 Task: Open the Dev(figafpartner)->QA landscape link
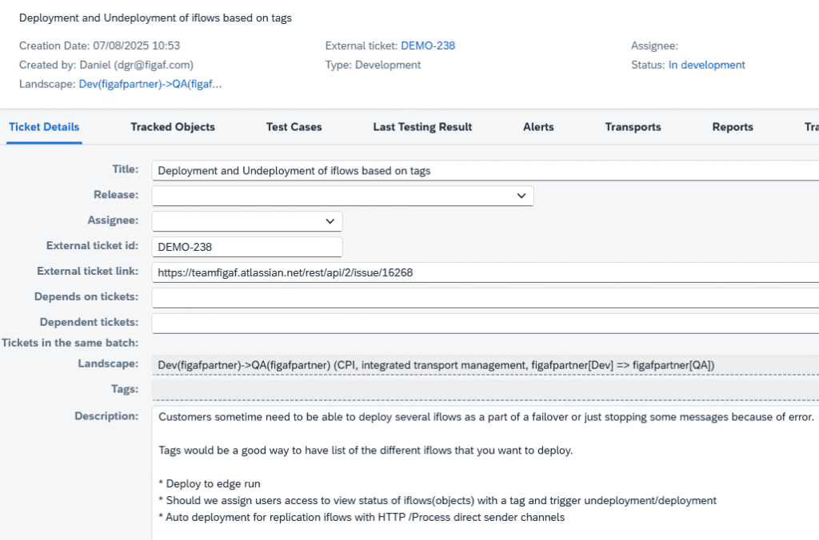150,84
